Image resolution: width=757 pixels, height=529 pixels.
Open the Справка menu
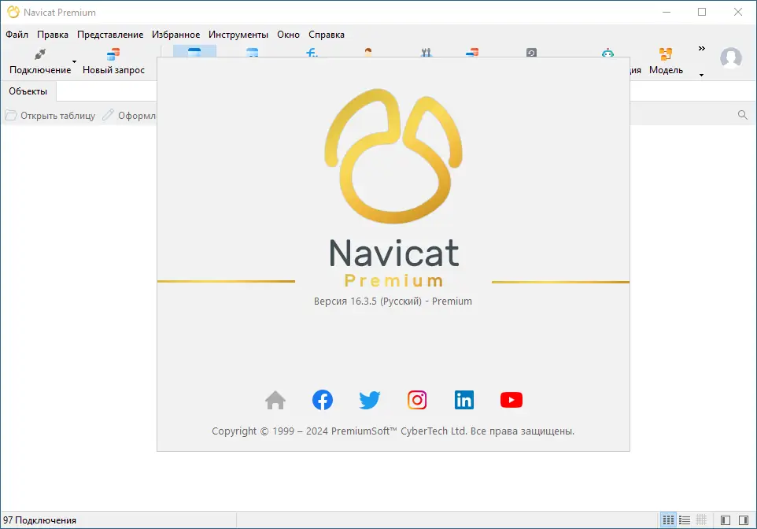point(327,35)
